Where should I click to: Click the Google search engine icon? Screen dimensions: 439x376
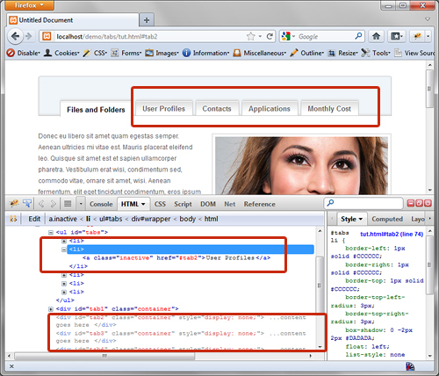click(285, 36)
